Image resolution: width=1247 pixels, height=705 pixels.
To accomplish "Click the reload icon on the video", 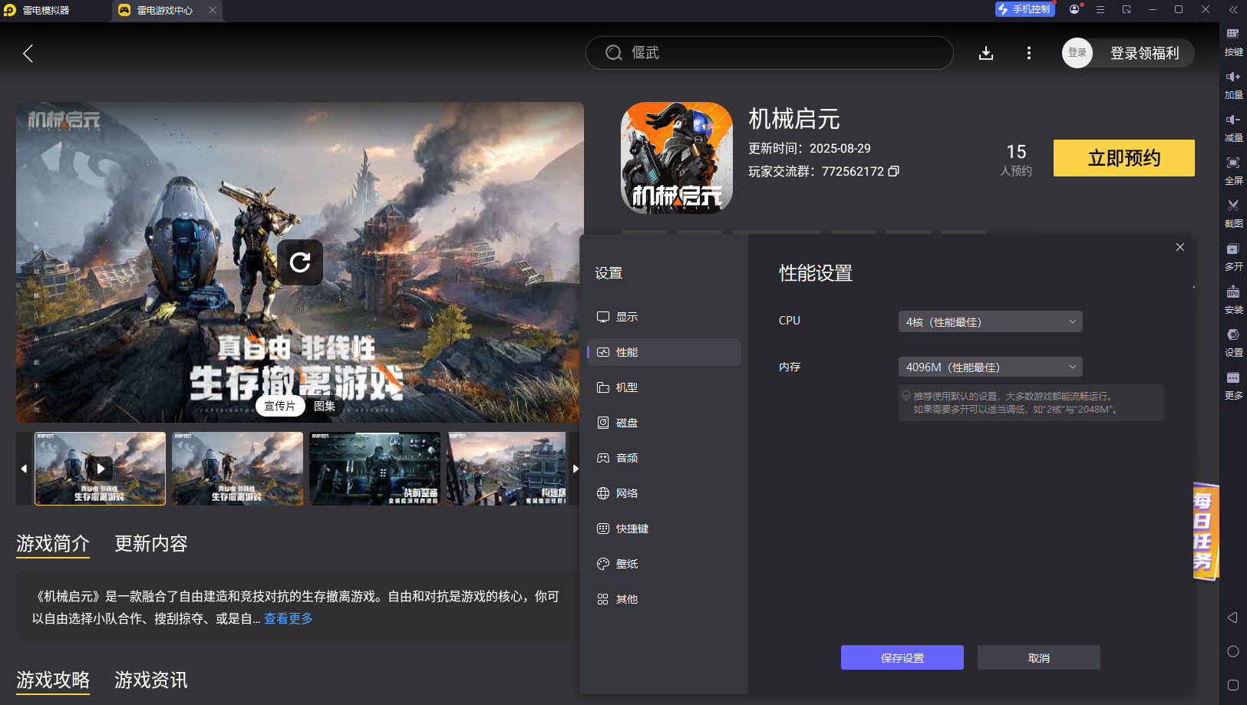I will click(300, 262).
